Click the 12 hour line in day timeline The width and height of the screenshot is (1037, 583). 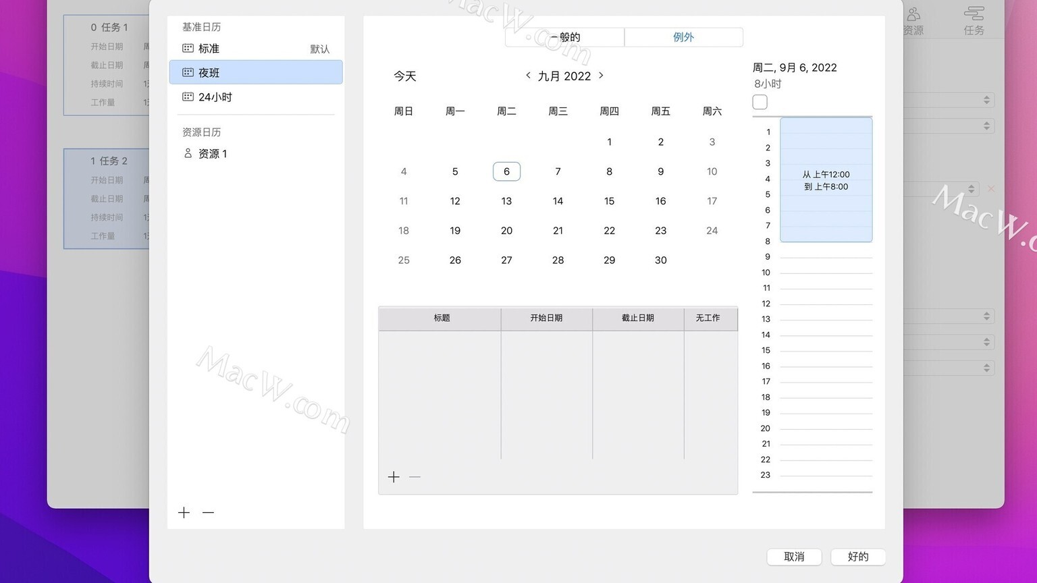tap(826, 304)
